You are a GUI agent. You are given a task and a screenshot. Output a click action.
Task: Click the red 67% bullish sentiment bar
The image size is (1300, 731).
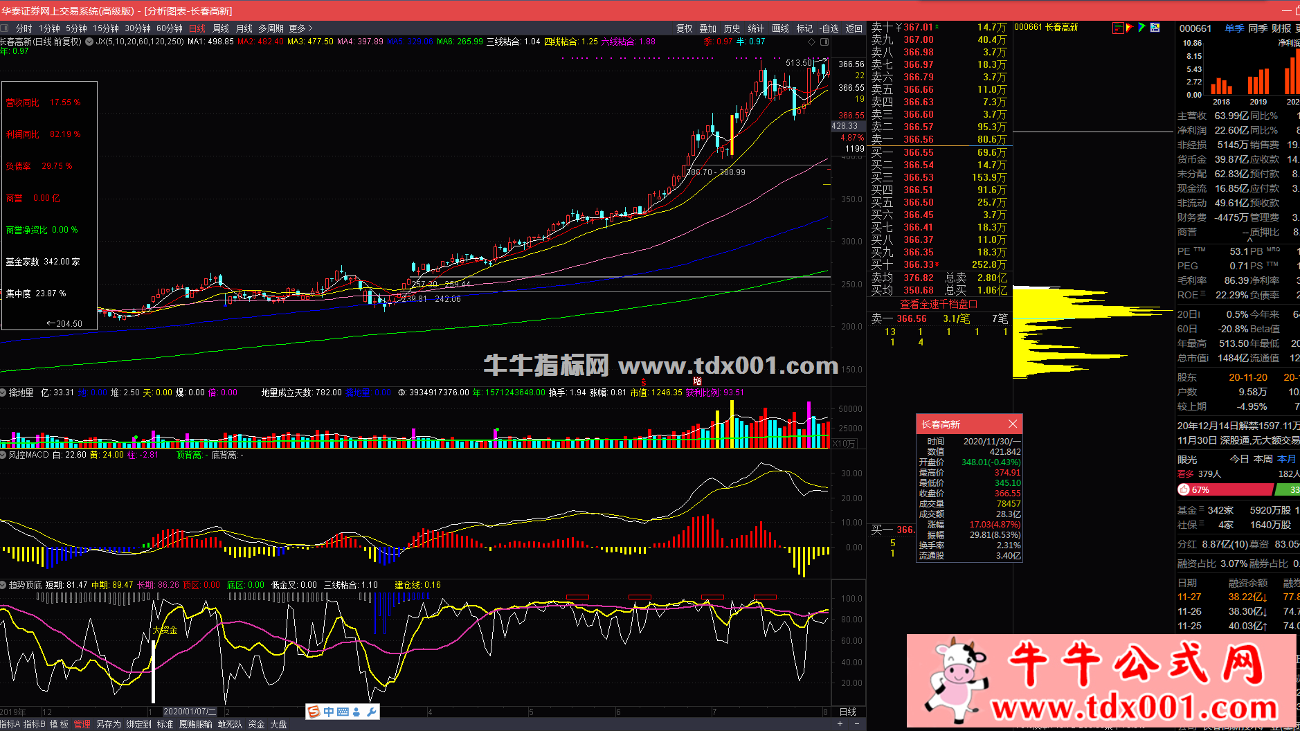(x=1225, y=489)
